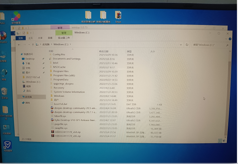Open the 主页 ribbon tab
Screen dimensions: 238x164
click(30, 38)
